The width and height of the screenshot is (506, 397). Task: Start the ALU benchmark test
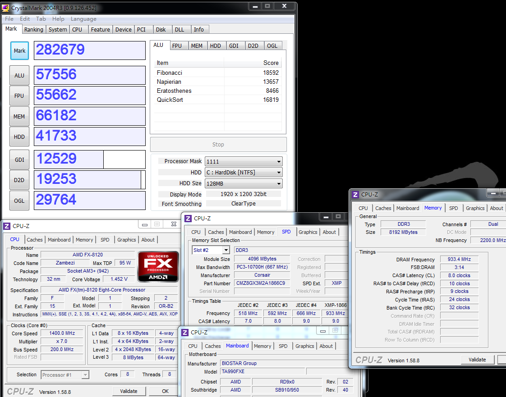19,75
